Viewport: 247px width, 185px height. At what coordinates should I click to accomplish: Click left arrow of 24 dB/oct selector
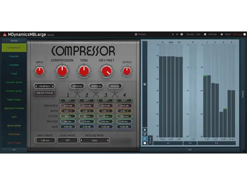pyautogui.click(x=36, y=86)
